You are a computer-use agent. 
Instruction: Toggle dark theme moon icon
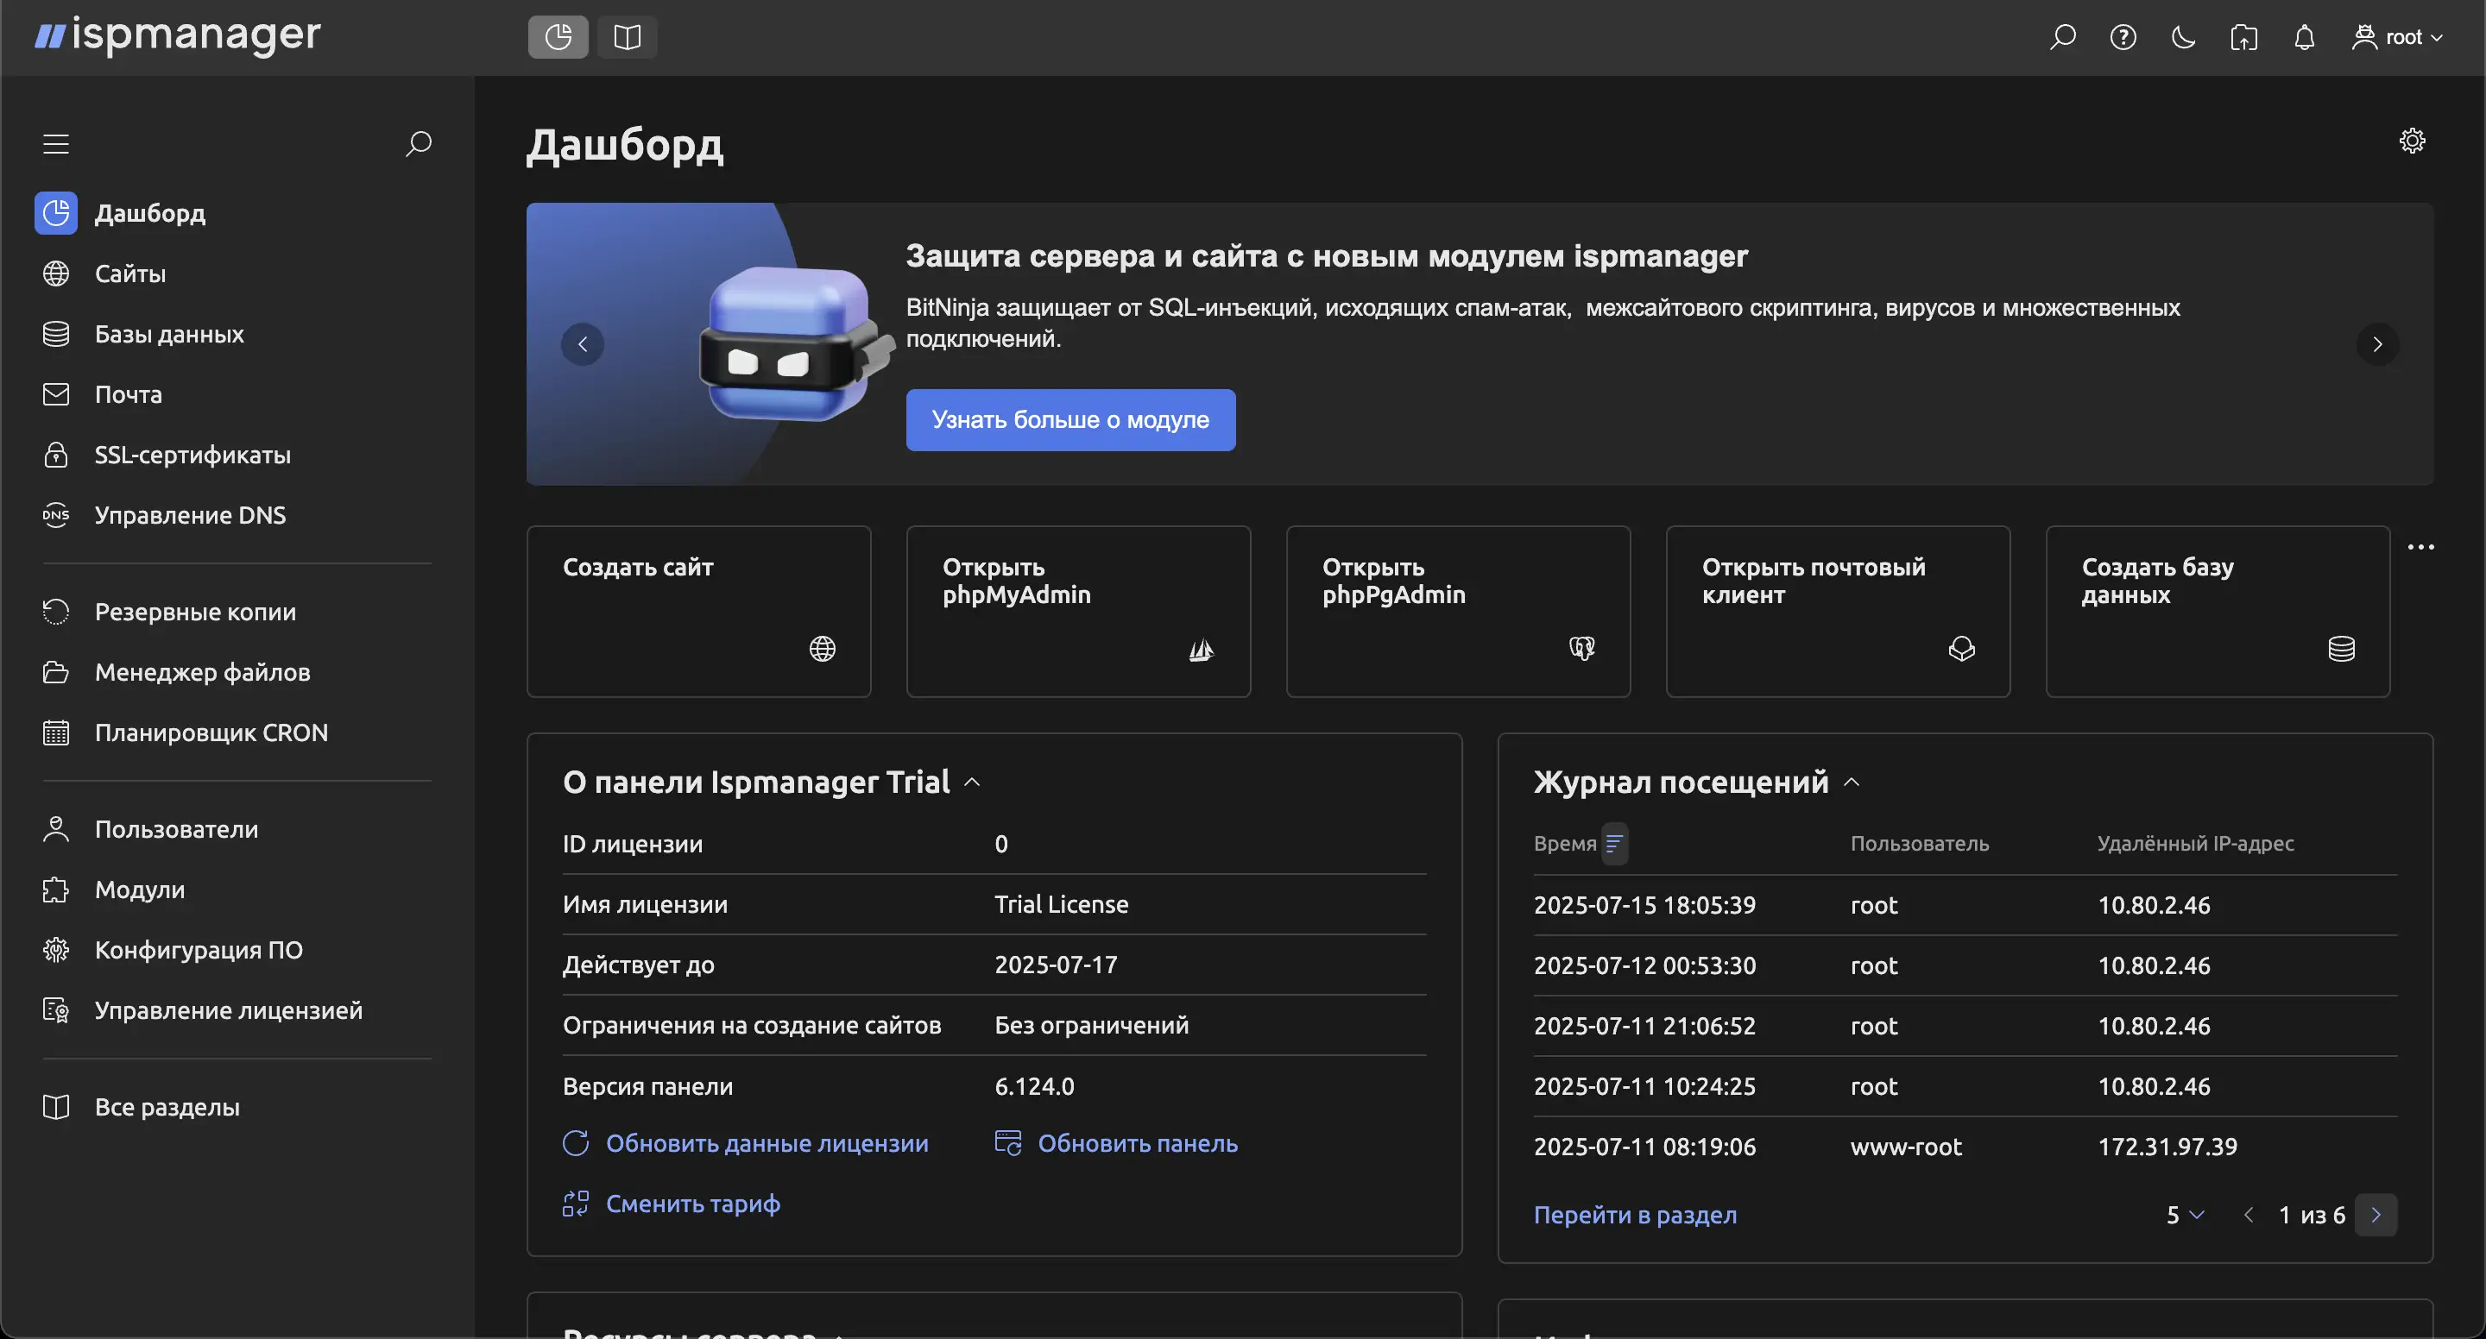2183,38
